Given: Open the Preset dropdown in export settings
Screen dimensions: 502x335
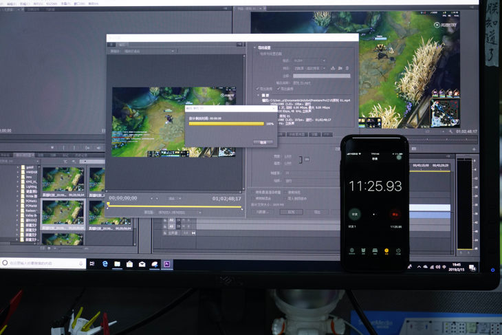Looking at the screenshot, I should [309, 68].
